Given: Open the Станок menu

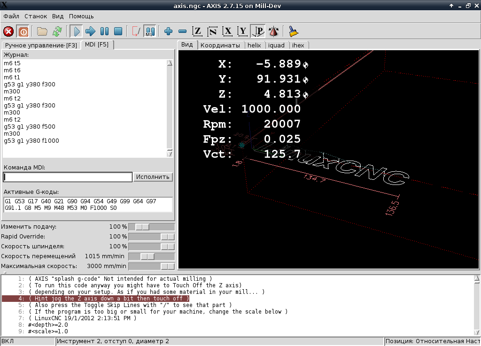Looking at the screenshot, I should pos(36,16).
